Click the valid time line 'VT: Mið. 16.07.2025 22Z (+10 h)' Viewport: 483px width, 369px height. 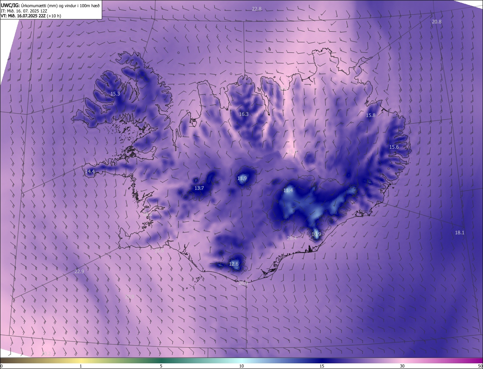[31, 16]
